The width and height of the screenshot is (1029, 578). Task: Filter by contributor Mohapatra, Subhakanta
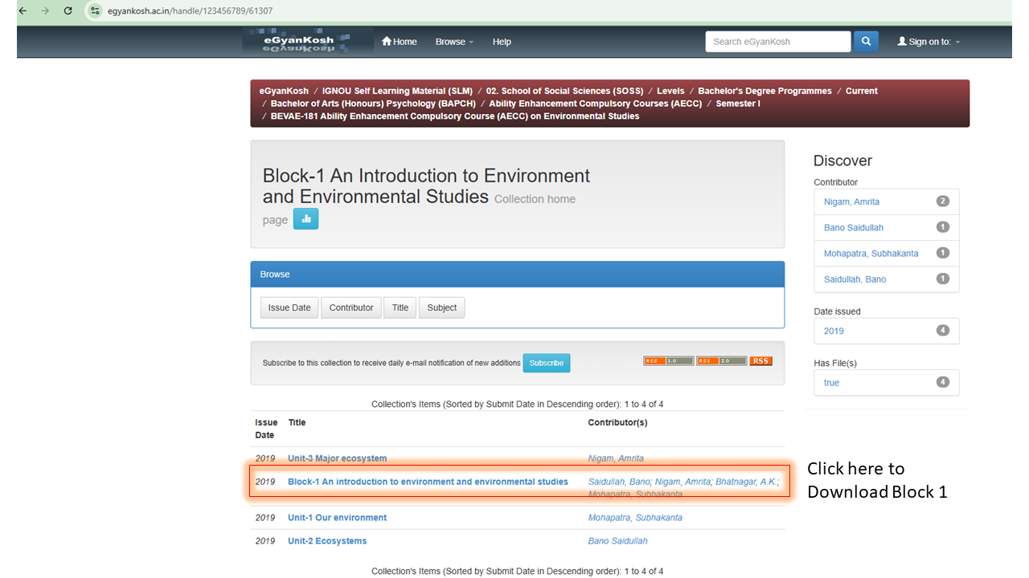[x=871, y=252]
